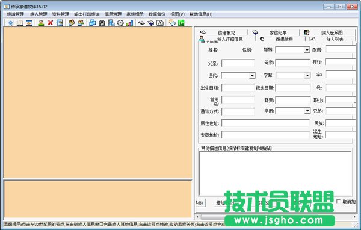This screenshot has width=361, height=230.
Task: Click the blue building tree icon
Action: pyautogui.click(x=111, y=23)
